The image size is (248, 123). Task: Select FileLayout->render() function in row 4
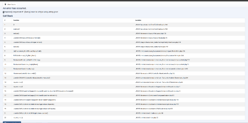tap(27, 38)
